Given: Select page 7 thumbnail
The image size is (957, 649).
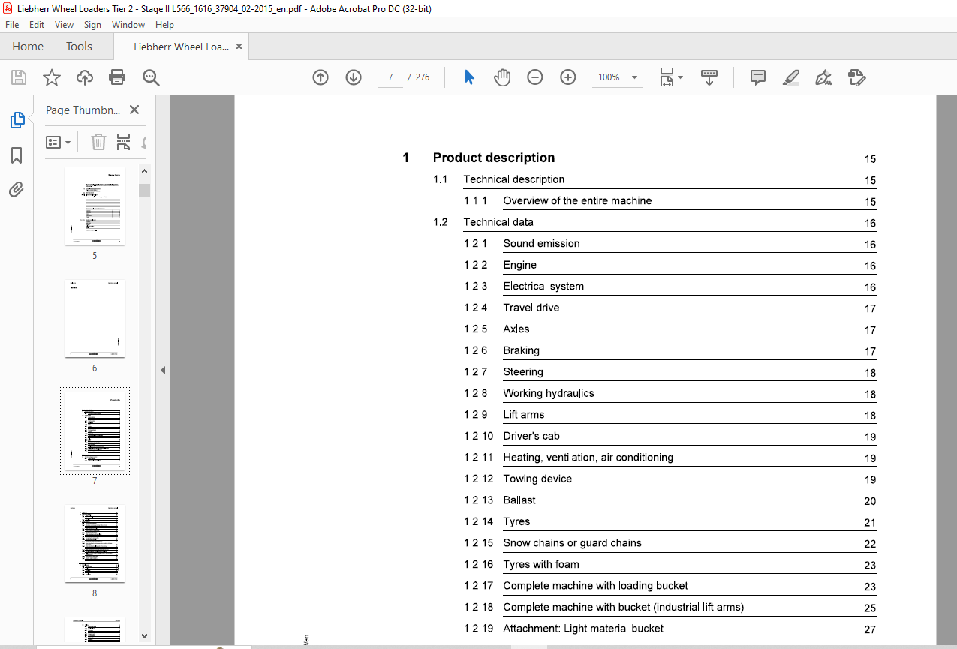Looking at the screenshot, I should (95, 431).
